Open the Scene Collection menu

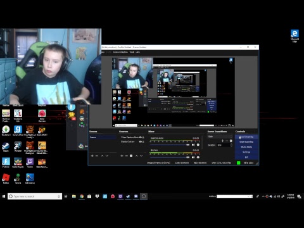[120, 52]
